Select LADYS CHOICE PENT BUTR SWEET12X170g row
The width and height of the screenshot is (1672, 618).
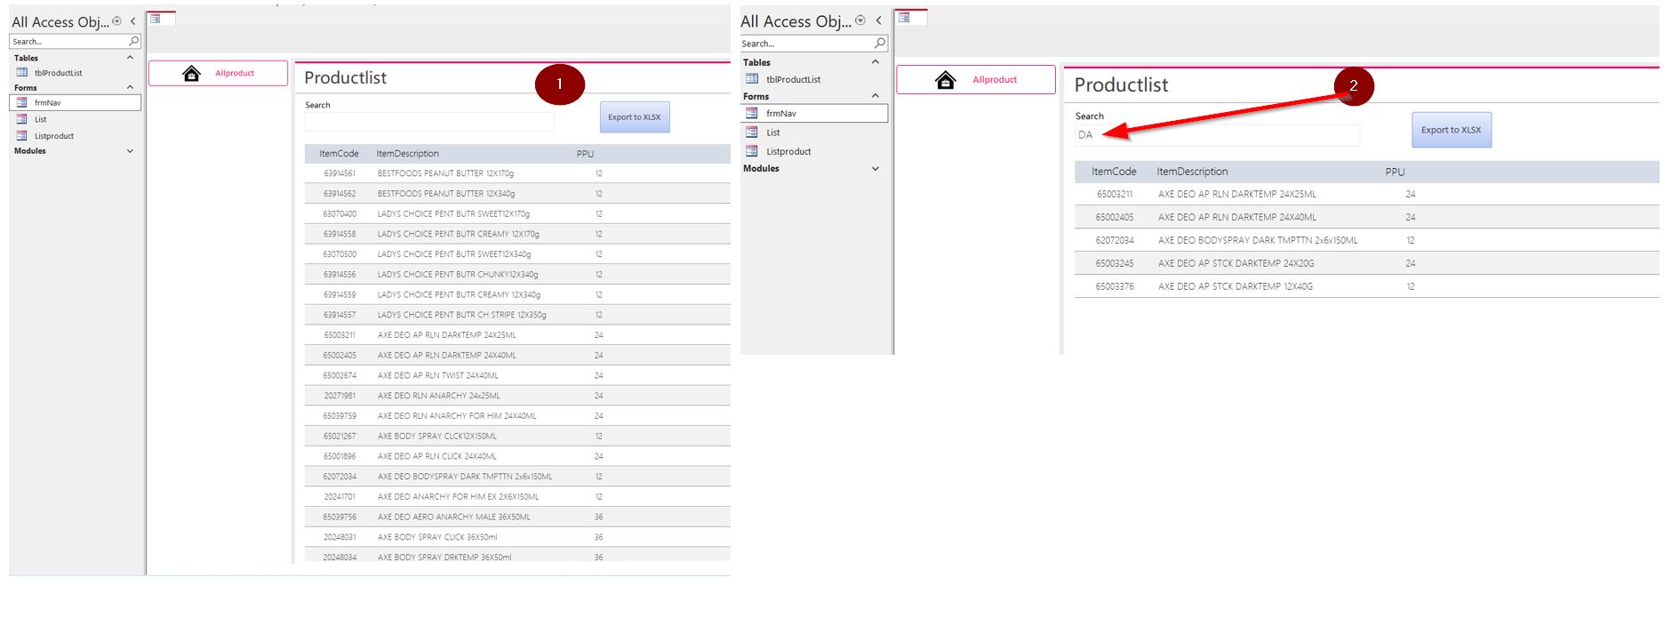517,213
